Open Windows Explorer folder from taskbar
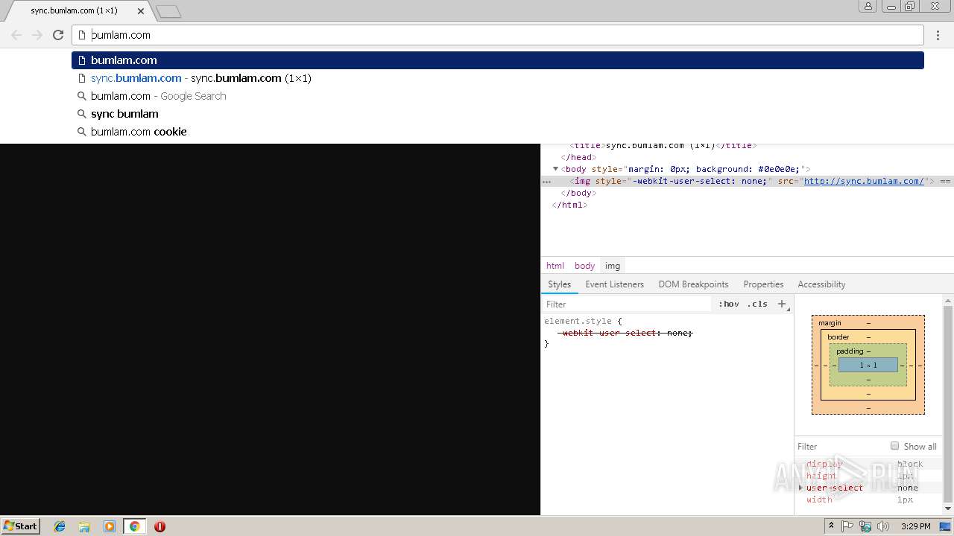The width and height of the screenshot is (954, 536). (x=84, y=526)
